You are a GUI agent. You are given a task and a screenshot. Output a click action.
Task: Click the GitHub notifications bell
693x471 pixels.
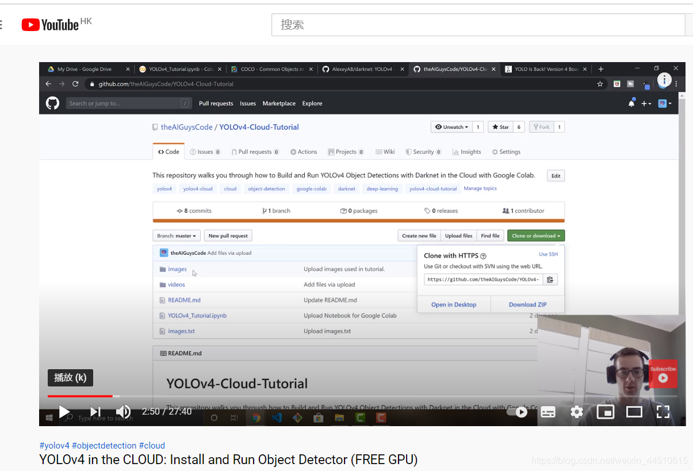coord(632,104)
